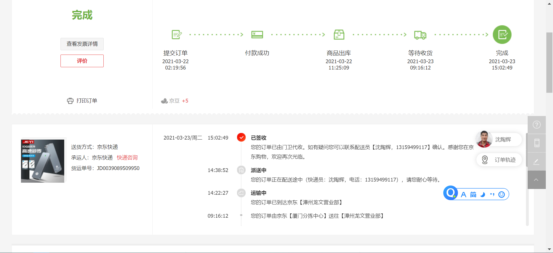This screenshot has height=253, width=553.
Task: Click the 商品出库 step label
Action: [339, 53]
